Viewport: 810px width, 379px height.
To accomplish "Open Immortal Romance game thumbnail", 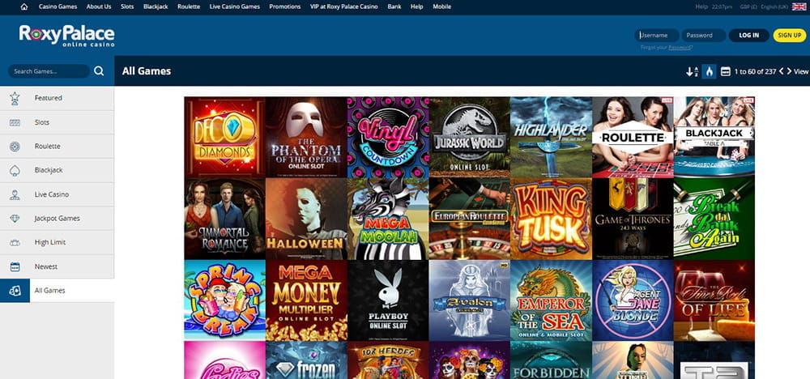I will [x=224, y=219].
